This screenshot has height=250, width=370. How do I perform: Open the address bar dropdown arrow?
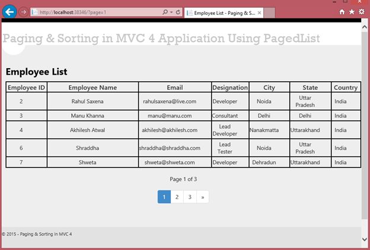(x=171, y=12)
